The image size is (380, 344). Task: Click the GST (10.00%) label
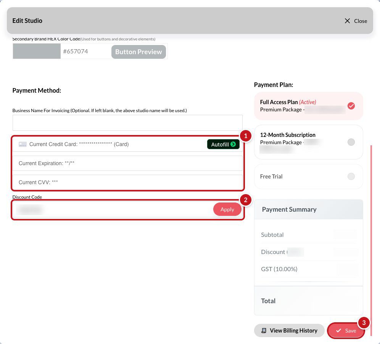(x=279, y=269)
